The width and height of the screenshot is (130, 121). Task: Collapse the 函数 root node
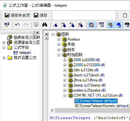(53, 34)
